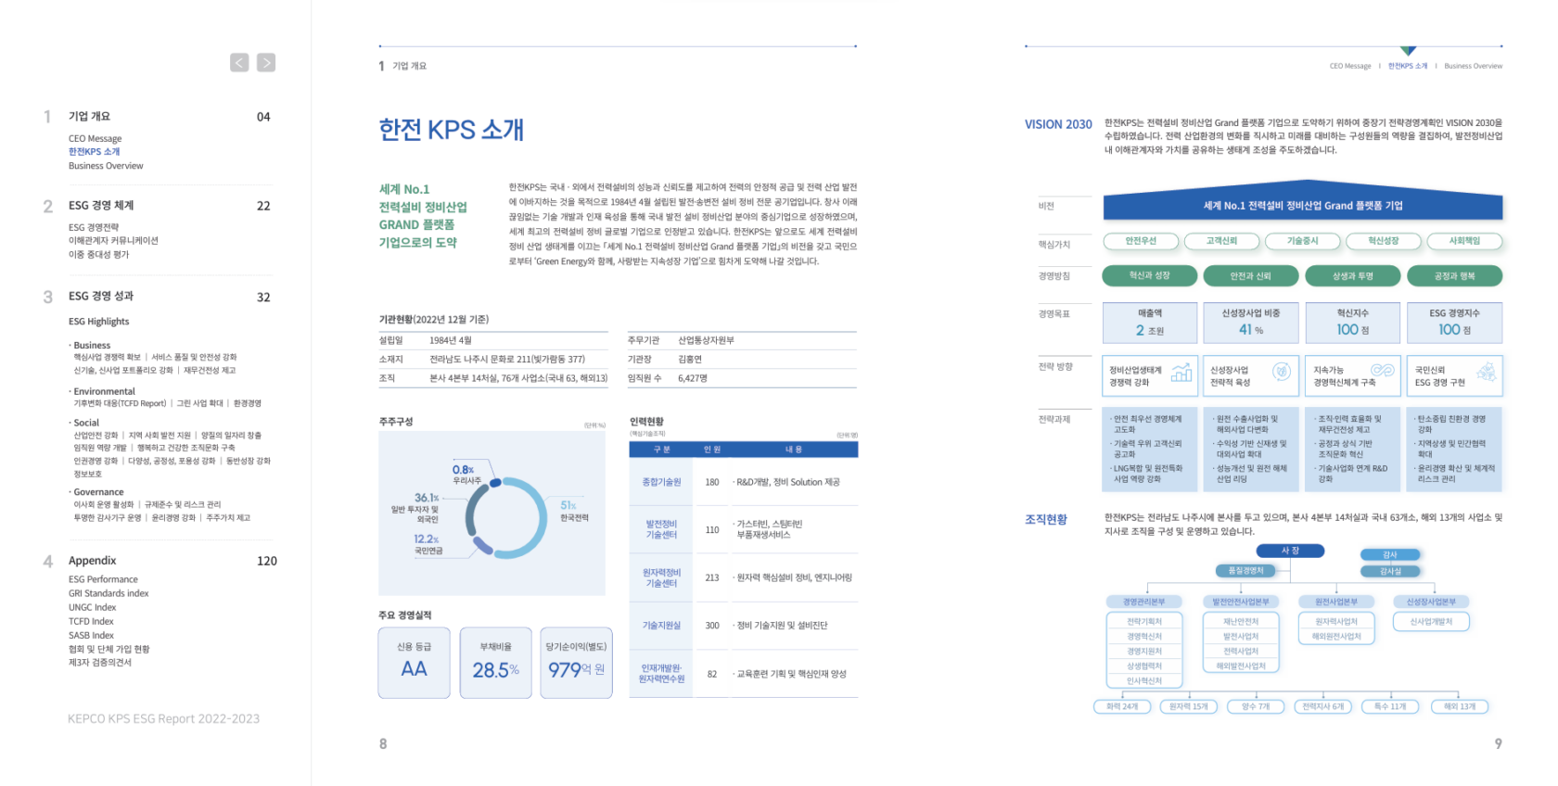Screen dimensions: 1558x786
Task: Open UNGC Index in the Appendix list
Action: 92,608
